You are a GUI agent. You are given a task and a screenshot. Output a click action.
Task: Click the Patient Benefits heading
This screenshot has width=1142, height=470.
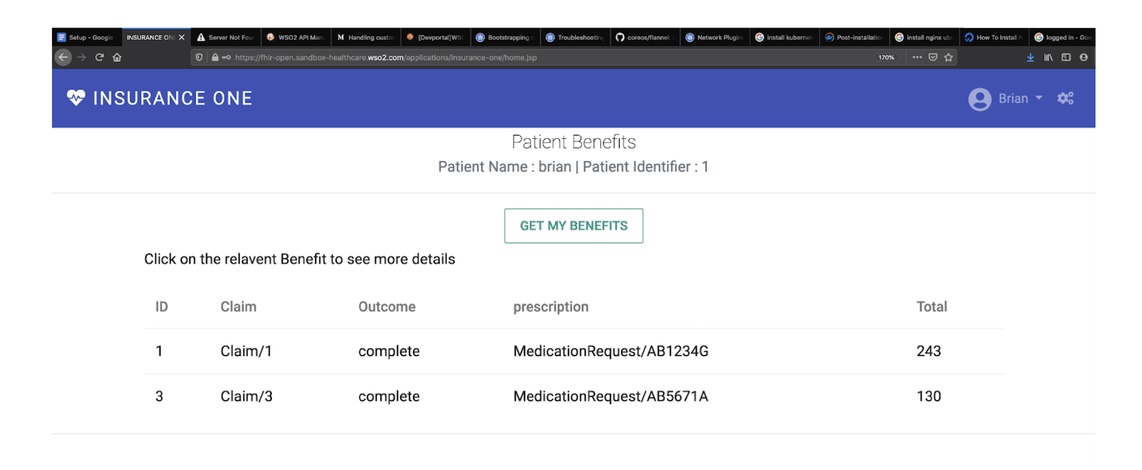(x=574, y=142)
